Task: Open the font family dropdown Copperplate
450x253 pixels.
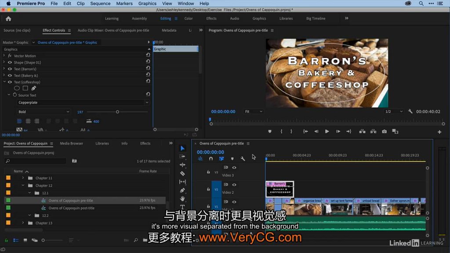Action: (83, 102)
